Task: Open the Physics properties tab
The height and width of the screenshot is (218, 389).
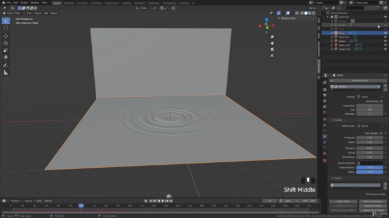Action: [x=325, y=136]
